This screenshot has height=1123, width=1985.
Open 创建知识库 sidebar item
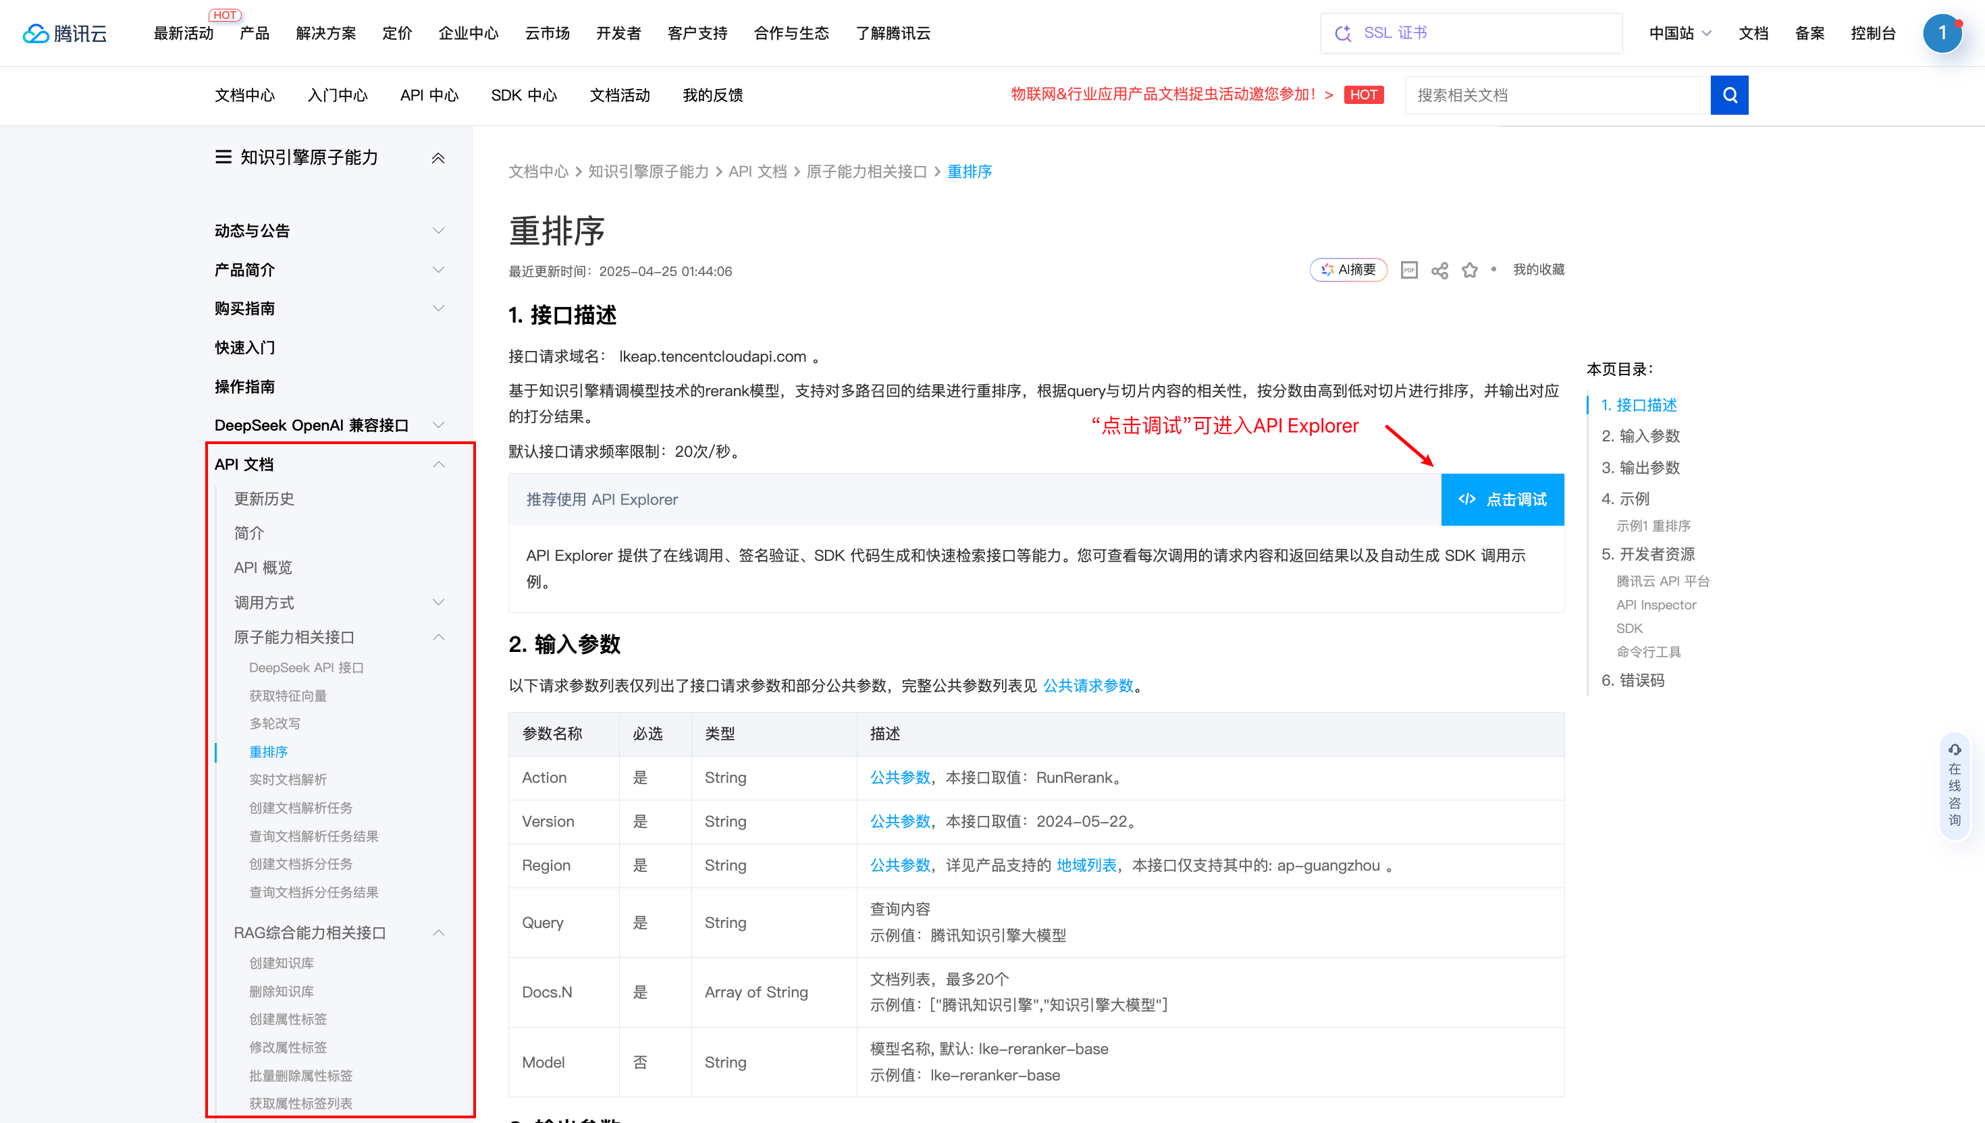pyautogui.click(x=282, y=963)
